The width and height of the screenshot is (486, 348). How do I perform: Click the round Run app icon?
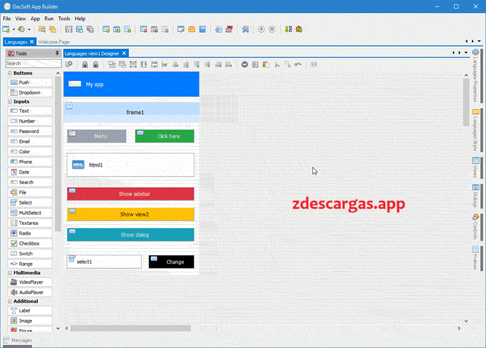[261, 29]
